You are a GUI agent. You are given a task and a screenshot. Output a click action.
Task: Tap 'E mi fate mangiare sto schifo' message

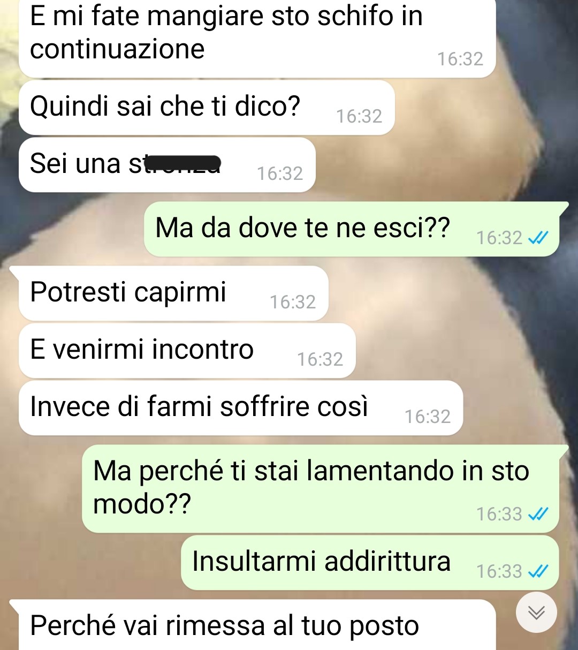pyautogui.click(x=257, y=37)
